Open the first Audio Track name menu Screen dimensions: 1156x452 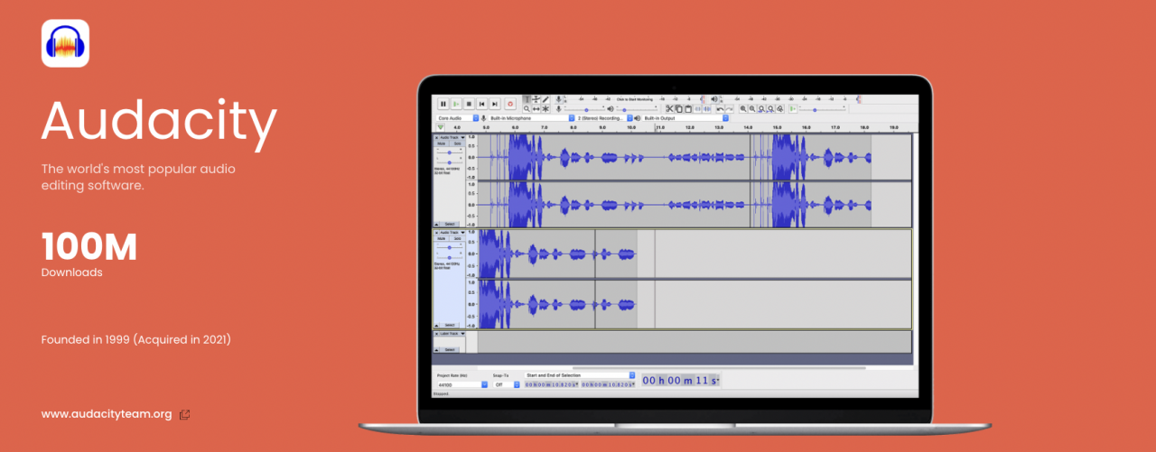point(451,137)
